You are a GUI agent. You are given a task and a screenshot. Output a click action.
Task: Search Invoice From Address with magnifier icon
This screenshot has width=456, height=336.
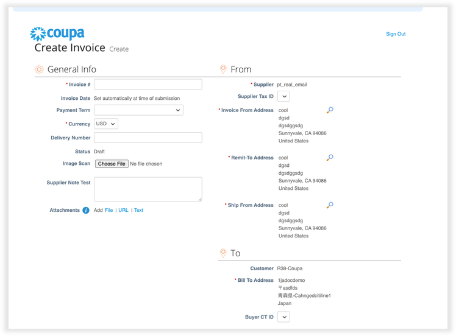tap(330, 110)
